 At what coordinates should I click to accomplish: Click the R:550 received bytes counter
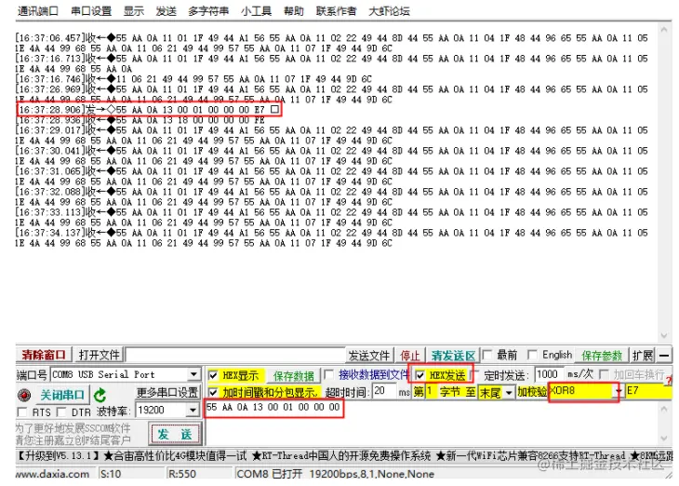(201, 474)
